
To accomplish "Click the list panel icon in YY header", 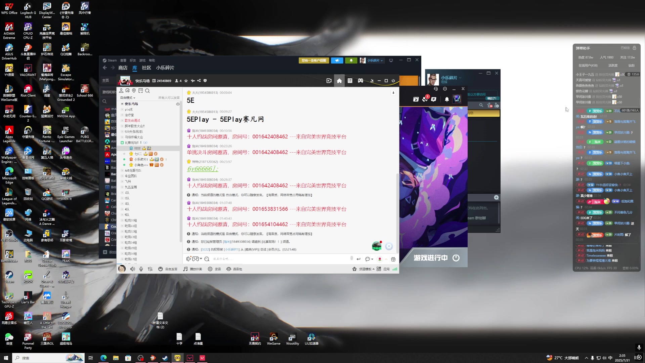I will click(x=350, y=81).
